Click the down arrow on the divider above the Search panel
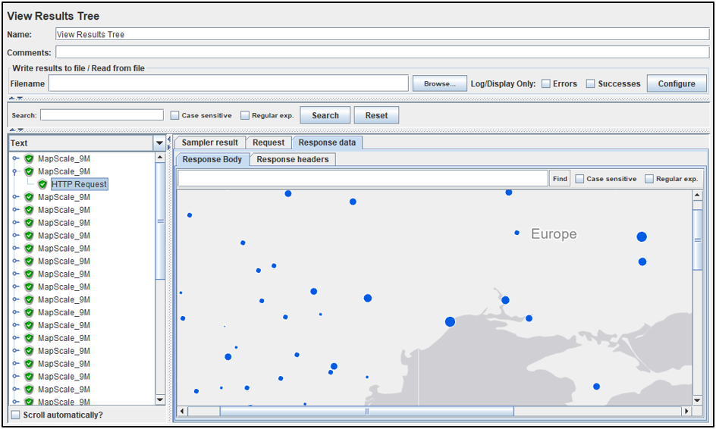The image size is (716, 429). (20, 98)
